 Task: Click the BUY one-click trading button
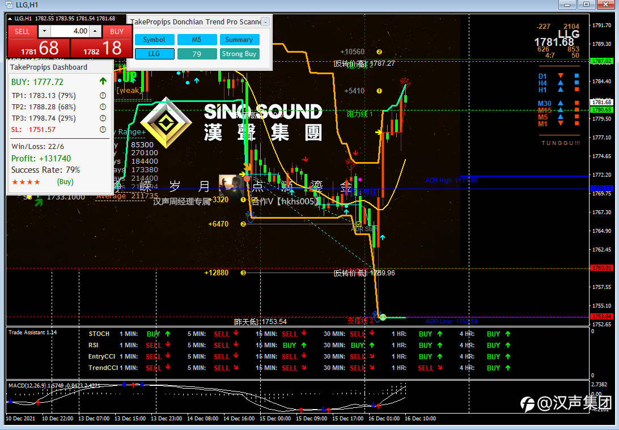coord(117,32)
